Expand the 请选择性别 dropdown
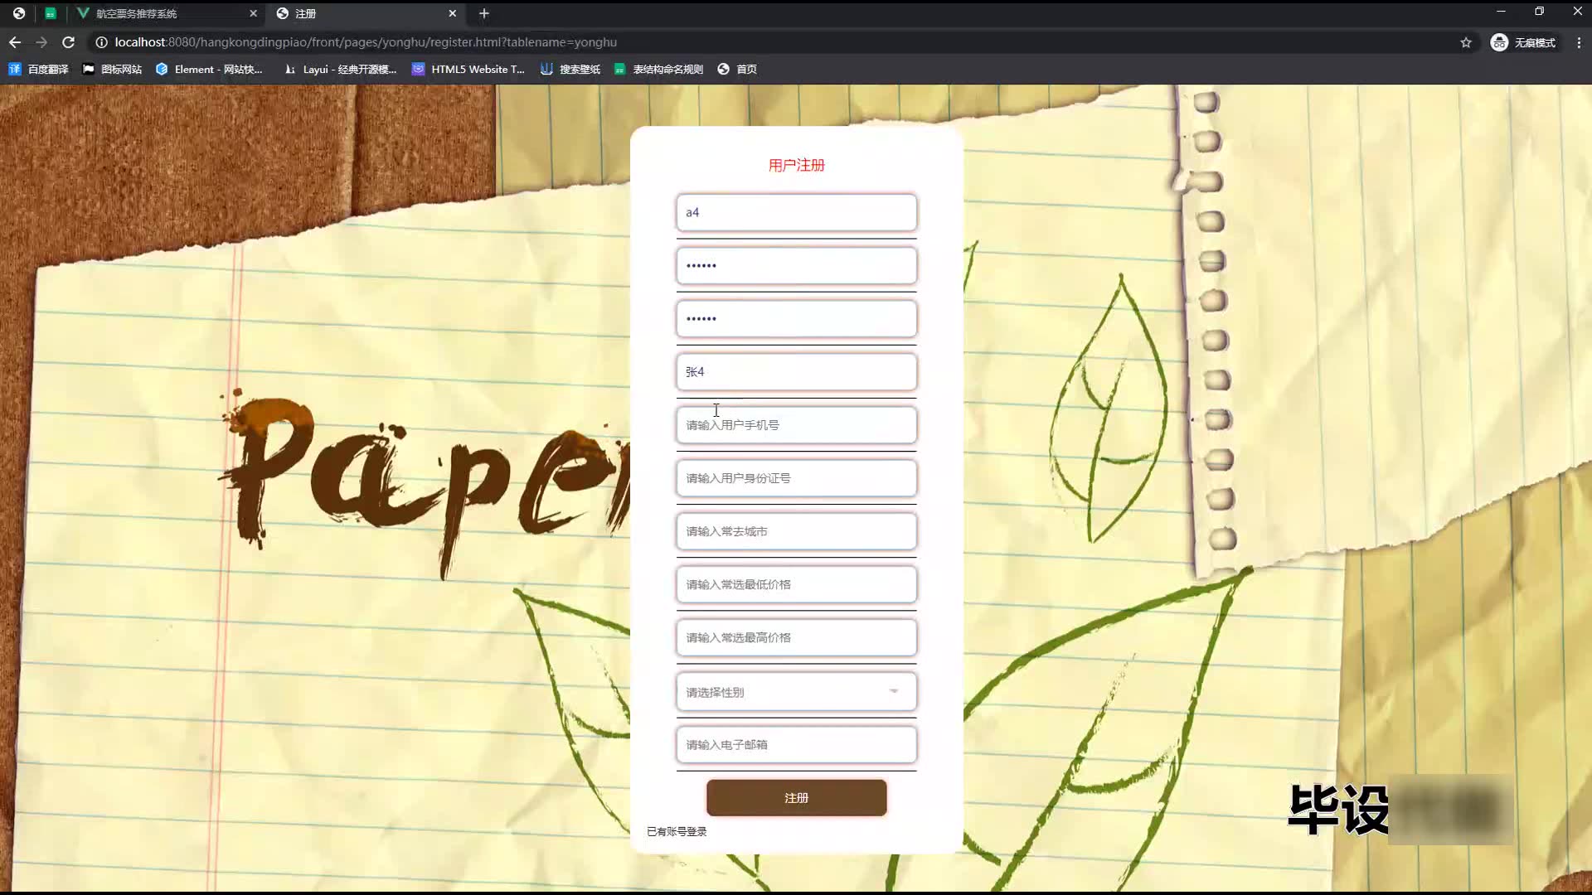The height and width of the screenshot is (895, 1592). tap(796, 692)
